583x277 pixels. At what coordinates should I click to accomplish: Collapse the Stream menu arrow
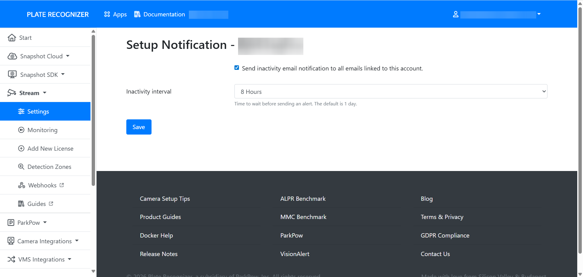tap(45, 93)
